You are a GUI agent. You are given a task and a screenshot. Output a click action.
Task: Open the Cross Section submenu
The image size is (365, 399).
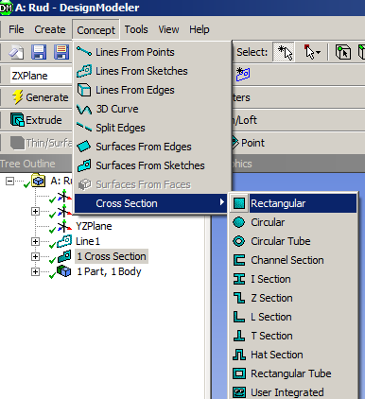[x=151, y=203]
